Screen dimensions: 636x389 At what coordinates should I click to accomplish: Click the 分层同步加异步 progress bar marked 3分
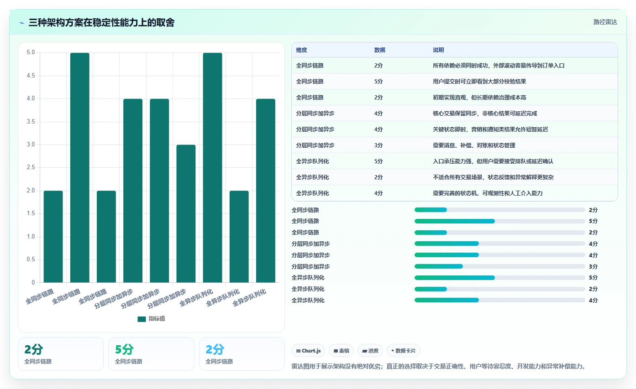(x=499, y=266)
